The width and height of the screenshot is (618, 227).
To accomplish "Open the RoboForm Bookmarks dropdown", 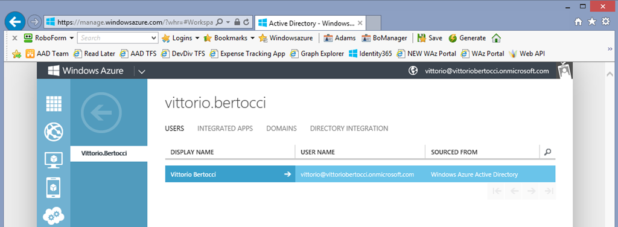I will 229,38.
